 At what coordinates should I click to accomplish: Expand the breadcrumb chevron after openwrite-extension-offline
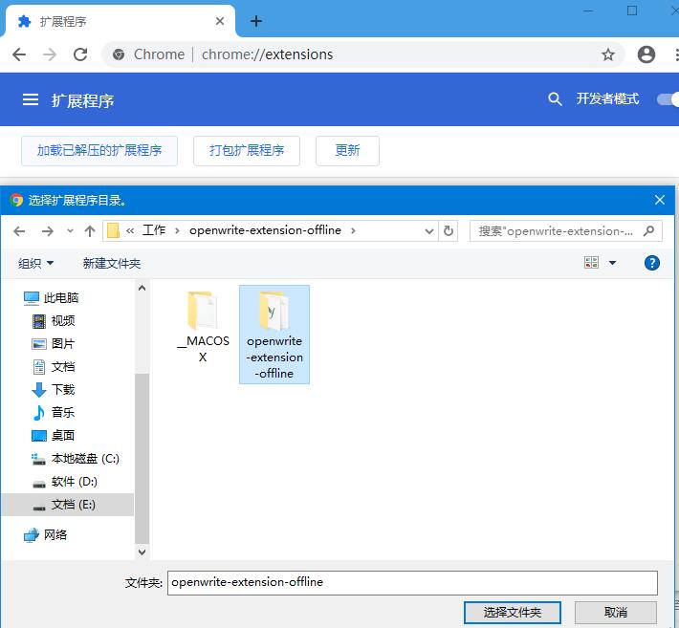tap(353, 230)
